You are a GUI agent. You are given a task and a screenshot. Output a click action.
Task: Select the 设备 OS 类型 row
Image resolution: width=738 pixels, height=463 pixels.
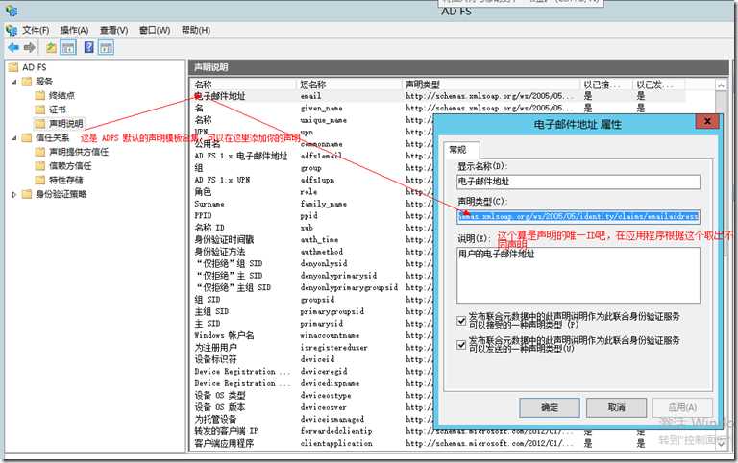[312, 395]
